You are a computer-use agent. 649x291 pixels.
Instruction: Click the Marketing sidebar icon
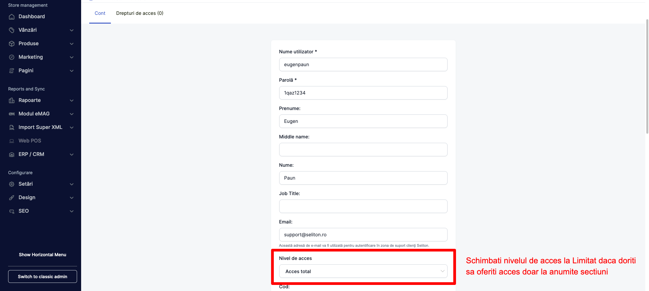coord(12,57)
